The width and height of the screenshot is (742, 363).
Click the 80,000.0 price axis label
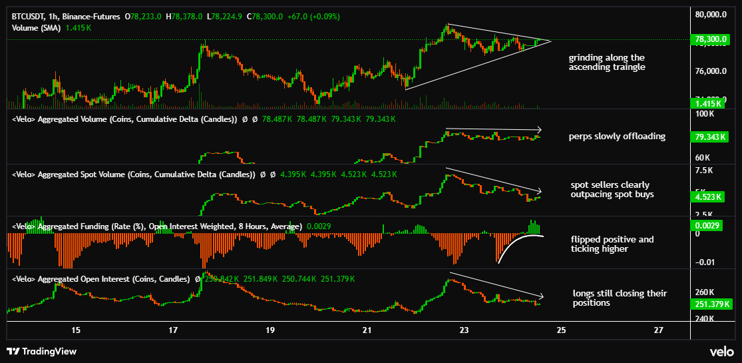point(711,14)
